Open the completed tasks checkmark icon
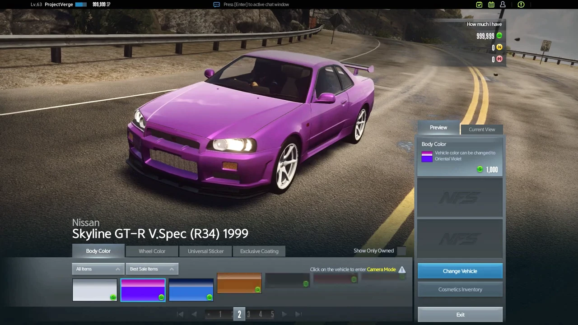Image resolution: width=578 pixels, height=325 pixels. [479, 5]
